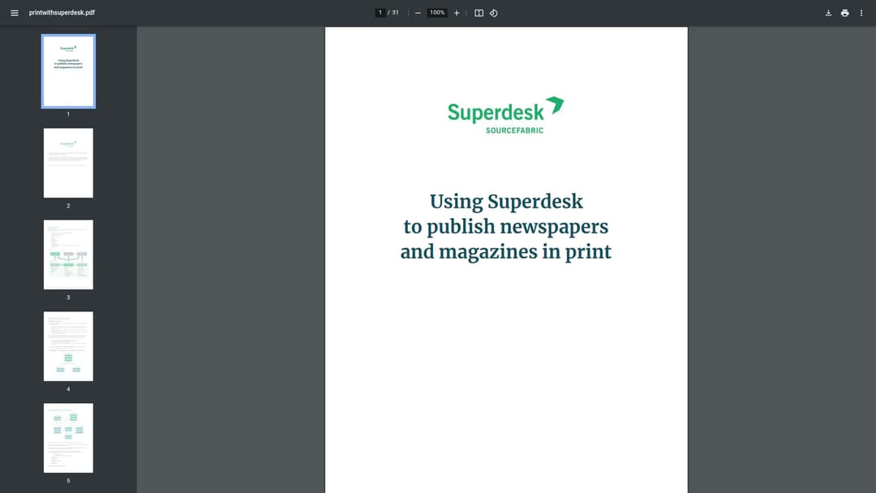Zoom in with the plus icon
Viewport: 876px width, 493px height.
coord(457,13)
